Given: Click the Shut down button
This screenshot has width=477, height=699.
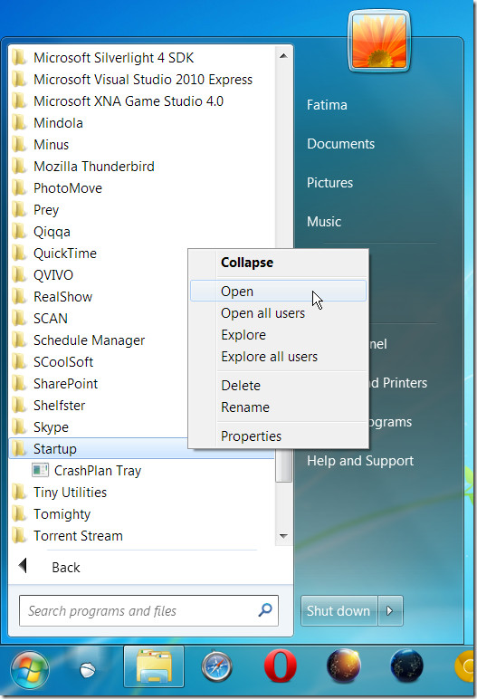Looking at the screenshot, I should tap(339, 610).
